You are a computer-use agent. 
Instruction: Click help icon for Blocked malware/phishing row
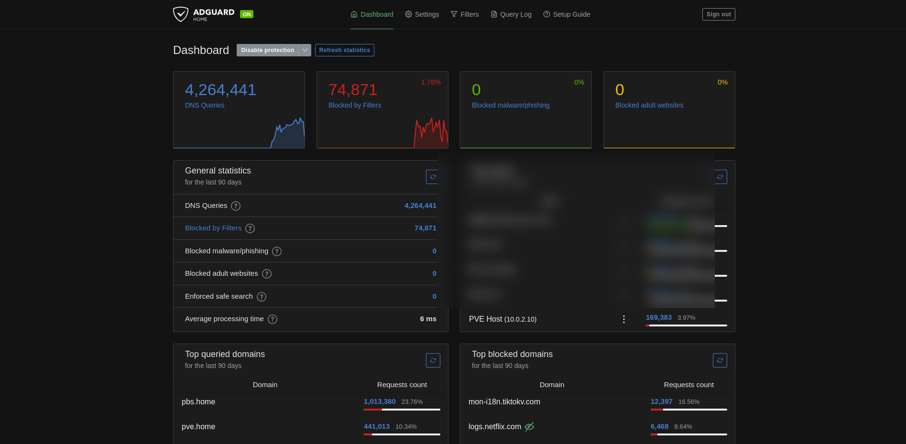277,251
